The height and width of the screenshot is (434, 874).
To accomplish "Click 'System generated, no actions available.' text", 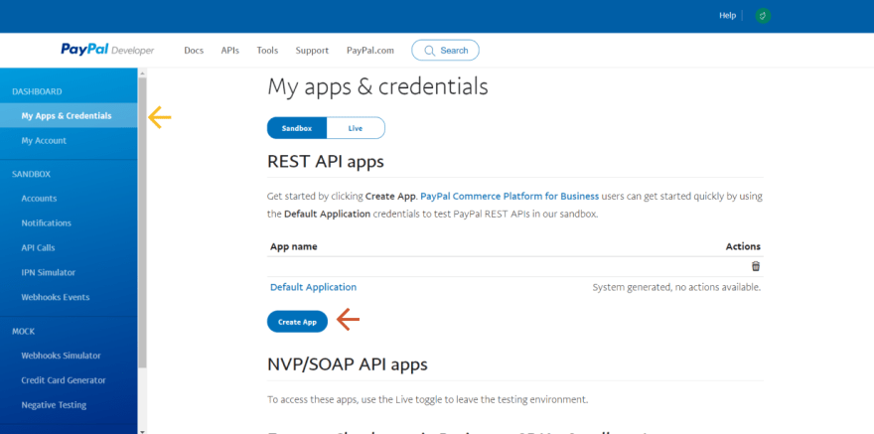I will tap(676, 287).
